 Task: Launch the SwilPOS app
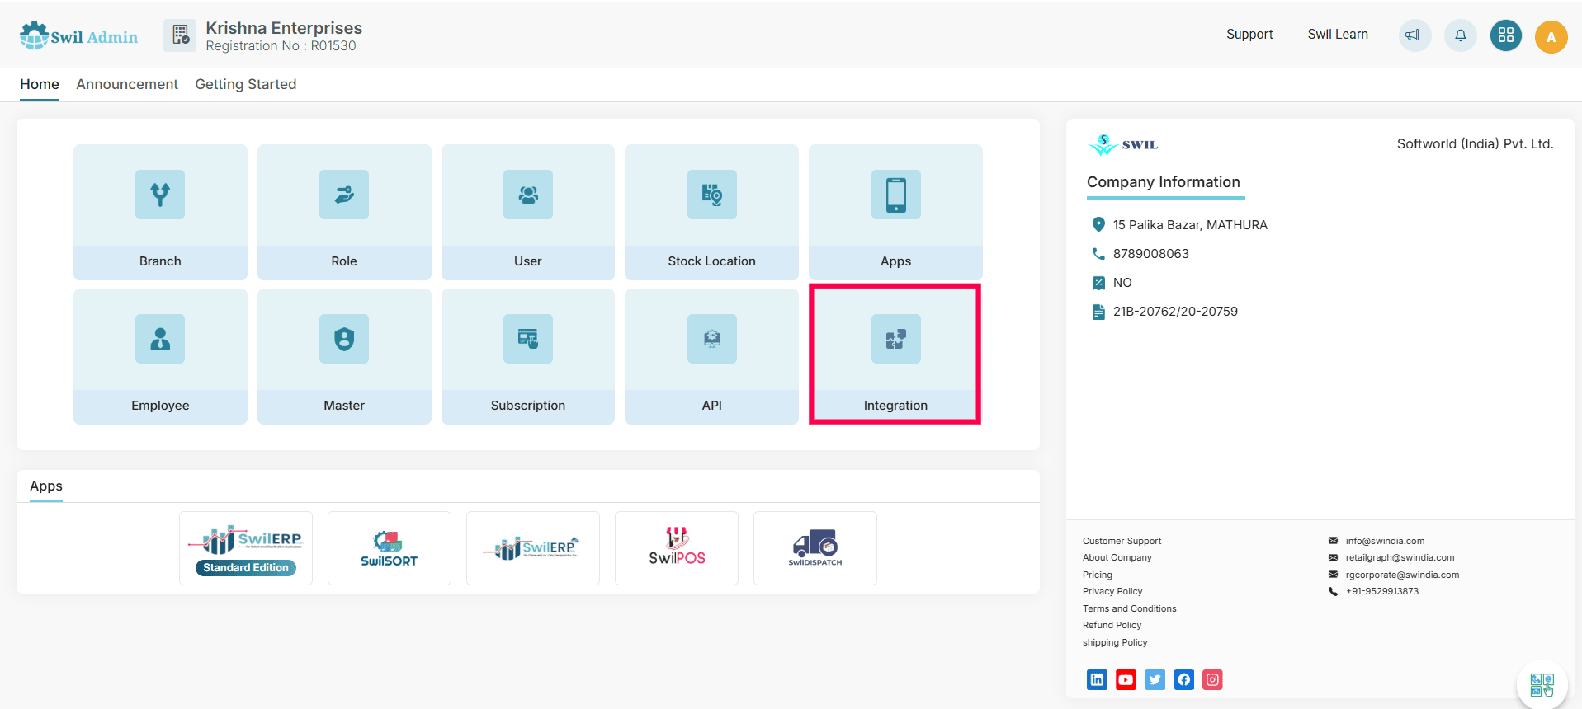click(677, 548)
